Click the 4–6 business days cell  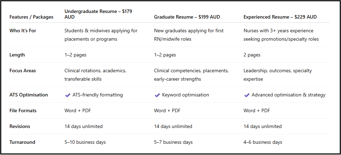[263, 142]
